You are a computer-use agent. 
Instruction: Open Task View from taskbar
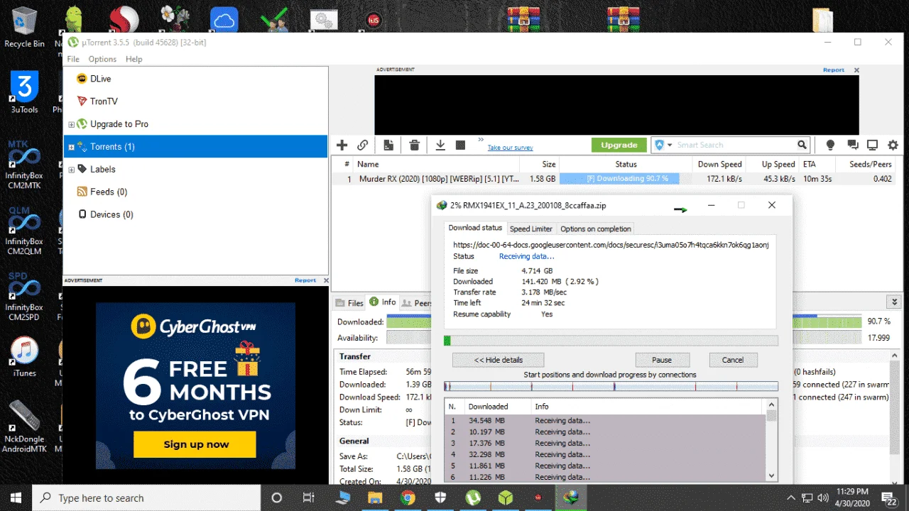pyautogui.click(x=309, y=498)
